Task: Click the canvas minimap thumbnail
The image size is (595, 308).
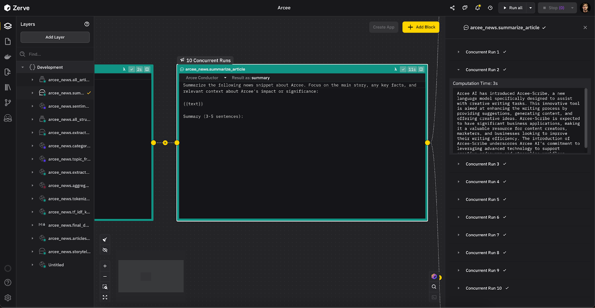Action: tap(151, 276)
